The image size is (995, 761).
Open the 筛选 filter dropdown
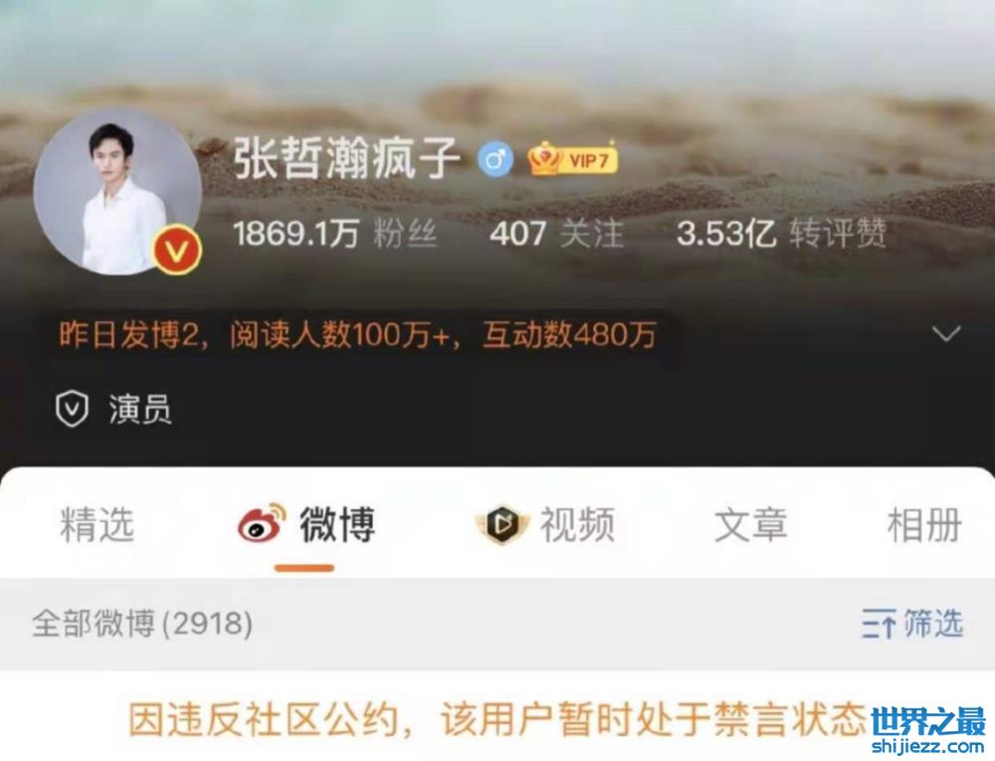click(x=912, y=623)
